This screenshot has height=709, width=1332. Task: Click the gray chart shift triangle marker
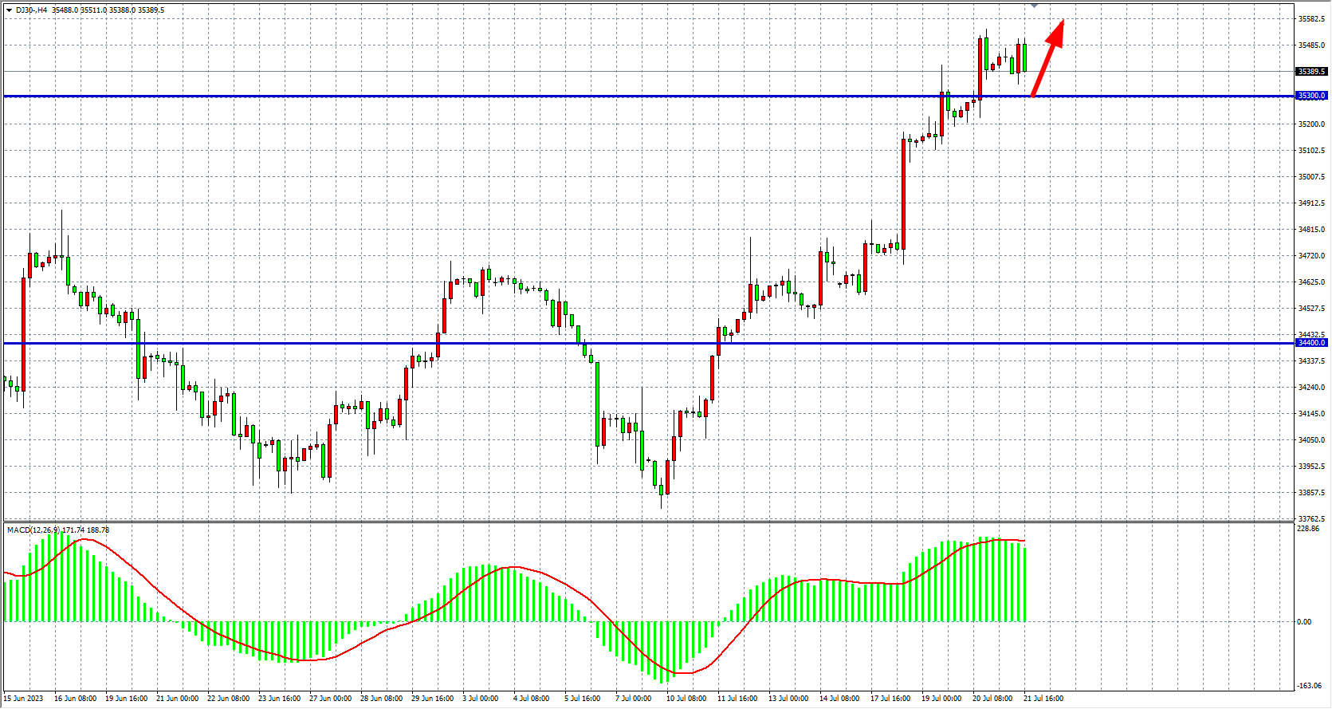1034,6
